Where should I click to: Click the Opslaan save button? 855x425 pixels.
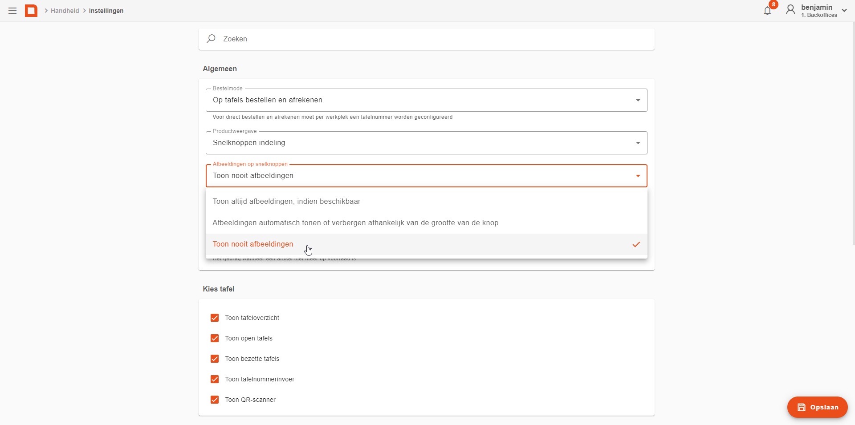817,407
